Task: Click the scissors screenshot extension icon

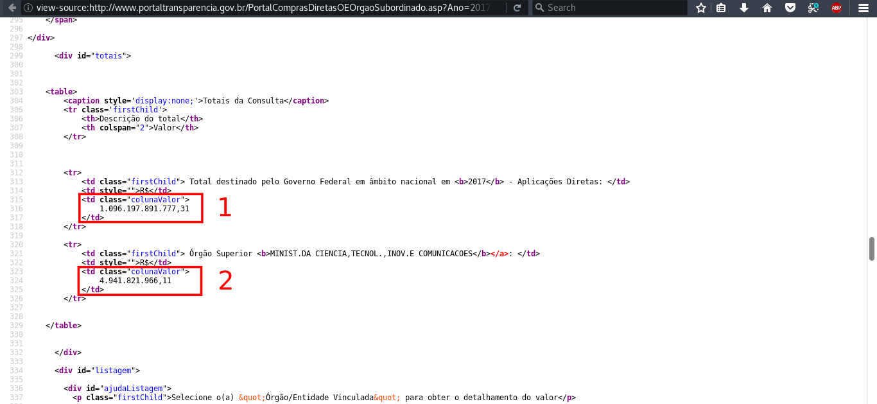Action: (813, 8)
